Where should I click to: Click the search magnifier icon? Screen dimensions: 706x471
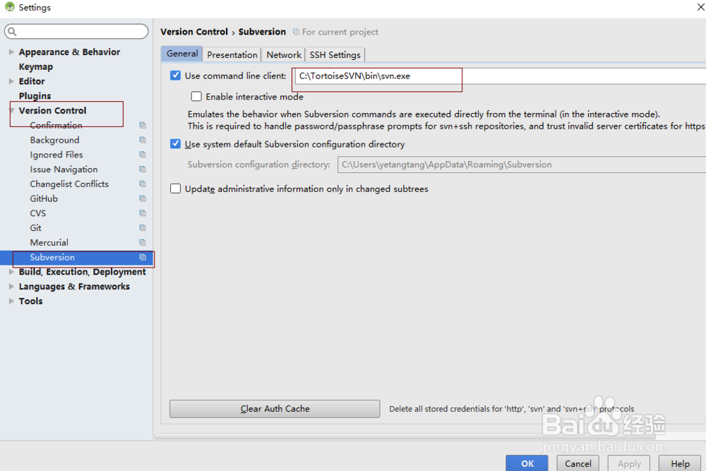pos(12,31)
